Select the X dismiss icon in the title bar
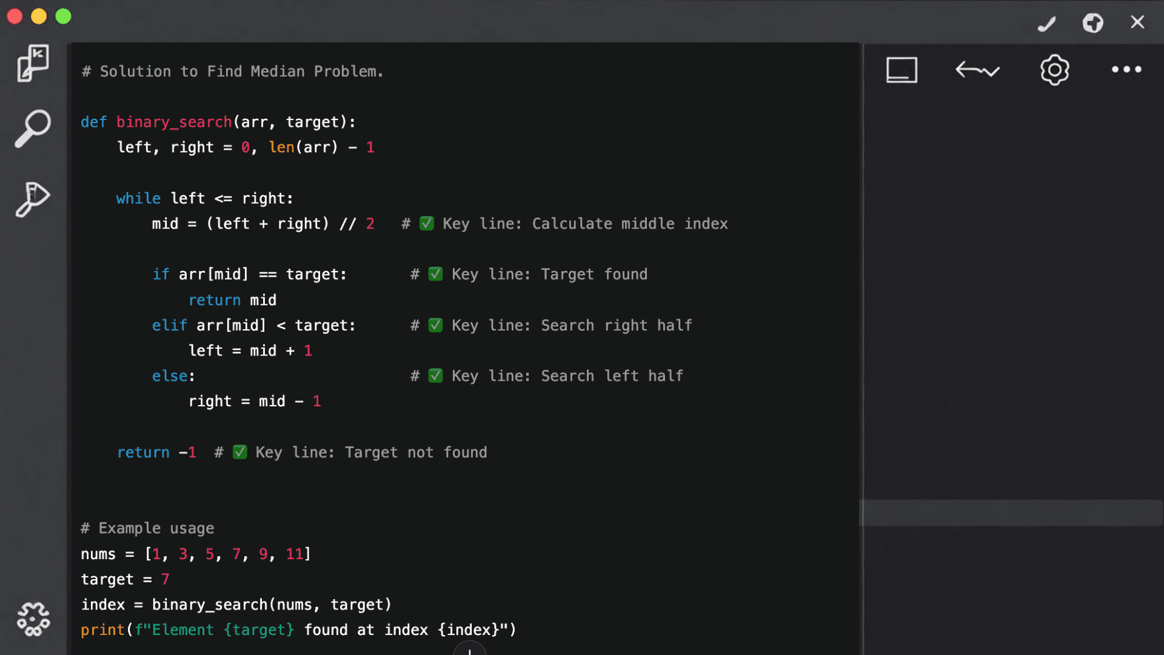This screenshot has height=655, width=1164. click(x=1137, y=22)
